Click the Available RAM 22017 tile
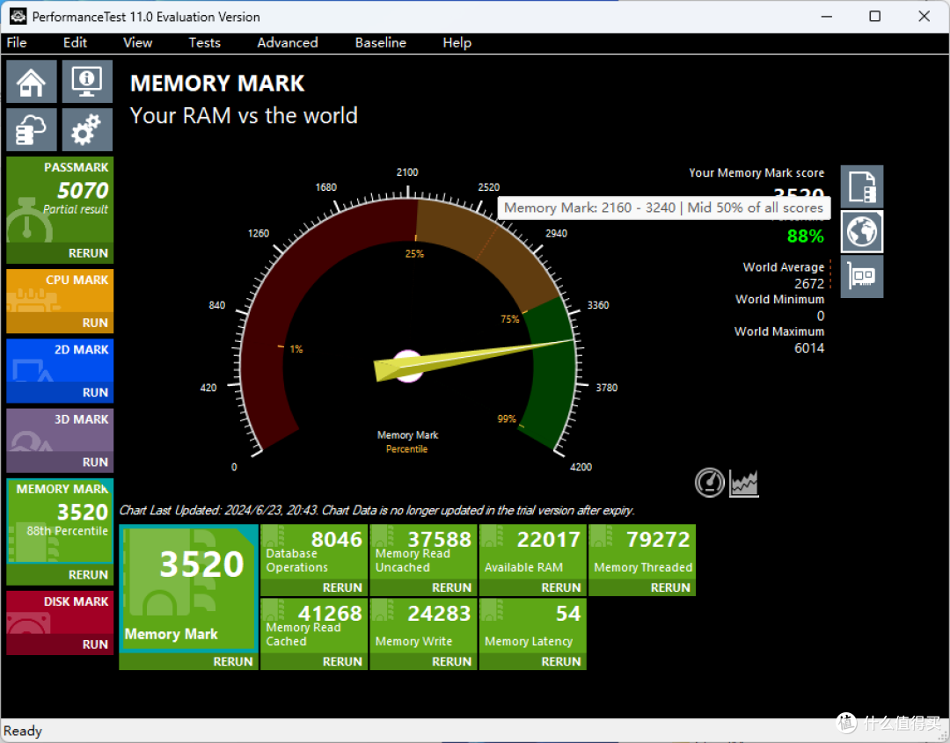 click(532, 552)
